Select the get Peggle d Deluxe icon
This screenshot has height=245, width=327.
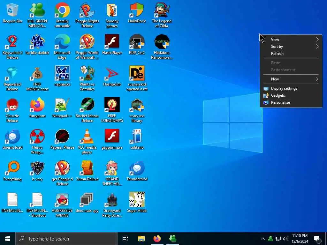click(62, 168)
